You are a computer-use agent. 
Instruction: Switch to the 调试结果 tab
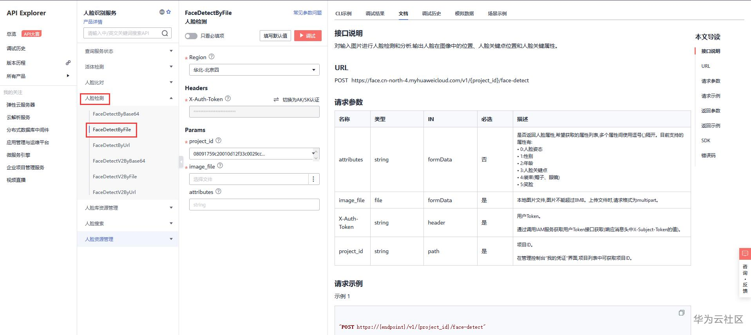[x=375, y=13]
